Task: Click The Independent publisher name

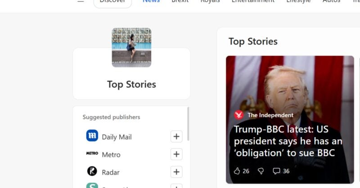Action: (x=270, y=115)
